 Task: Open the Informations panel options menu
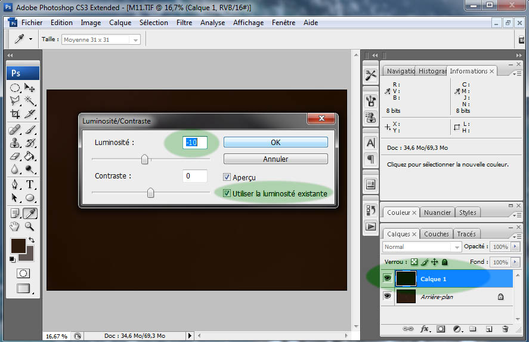[516, 73]
